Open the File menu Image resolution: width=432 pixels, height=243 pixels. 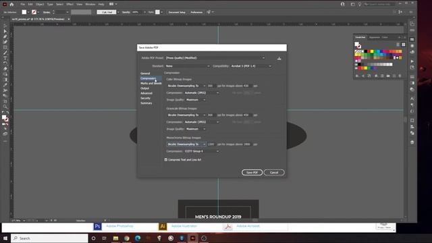tap(22, 5)
